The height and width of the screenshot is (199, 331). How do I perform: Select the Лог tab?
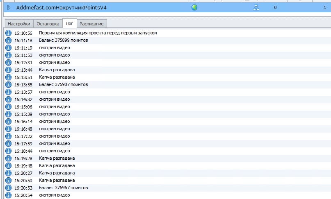(69, 23)
